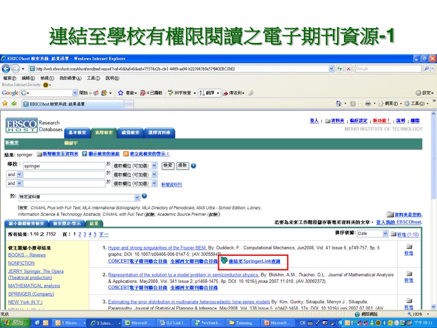This screenshot has width=437, height=328.
Task: Click the add-folder icon for result 1
Action: (x=409, y=246)
